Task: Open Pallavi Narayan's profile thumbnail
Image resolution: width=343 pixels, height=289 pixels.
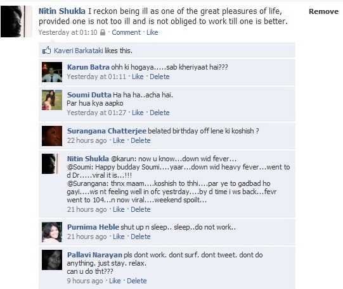Action: pyautogui.click(x=52, y=260)
